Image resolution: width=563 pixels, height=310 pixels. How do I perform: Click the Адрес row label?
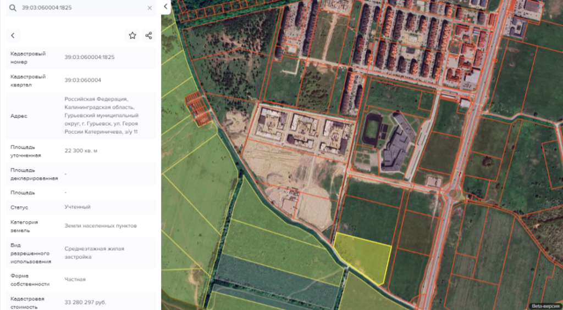(x=19, y=116)
